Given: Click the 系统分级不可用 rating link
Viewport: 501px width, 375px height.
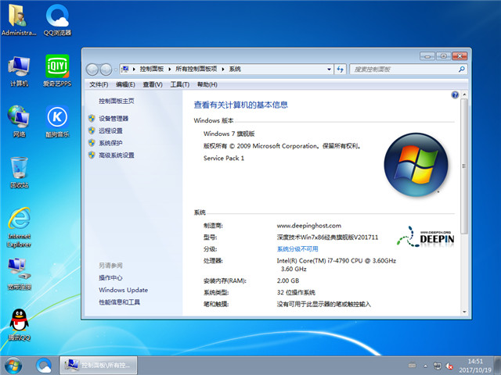Looking at the screenshot, I should [x=297, y=249].
